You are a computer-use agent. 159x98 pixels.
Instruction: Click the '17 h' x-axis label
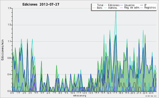115,93
